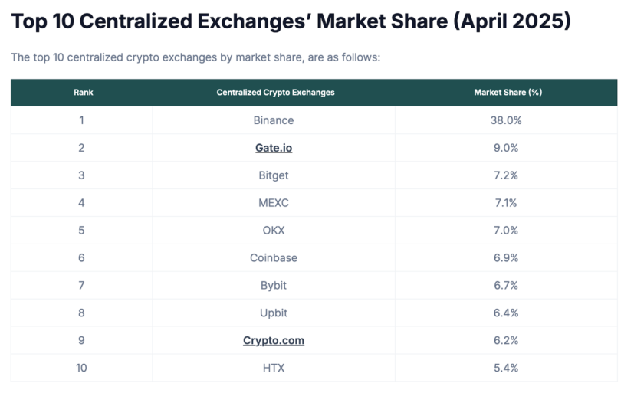Select the Bitget exchange cell
This screenshot has width=644, height=416.
point(274,175)
